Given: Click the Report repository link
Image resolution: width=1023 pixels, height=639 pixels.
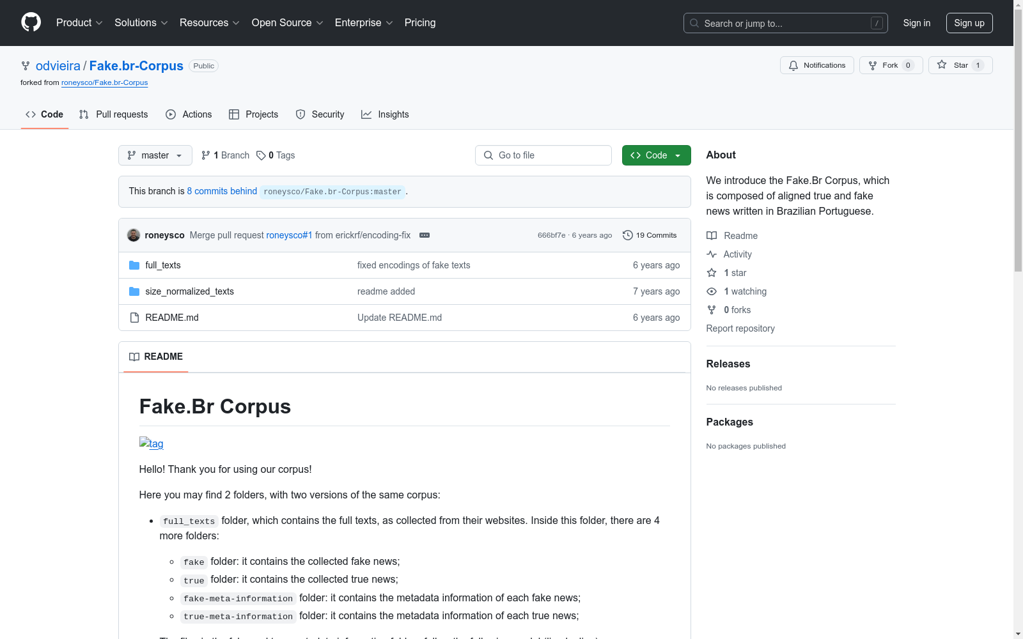Looking at the screenshot, I should click(740, 328).
